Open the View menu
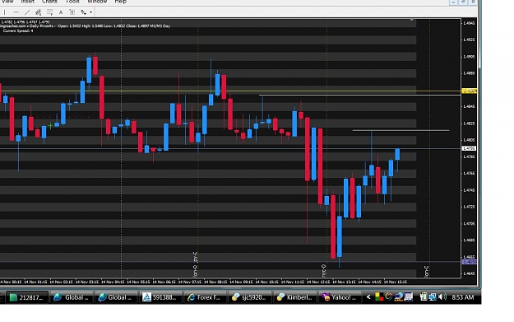This screenshot has width=514, height=322. tap(7, 2)
